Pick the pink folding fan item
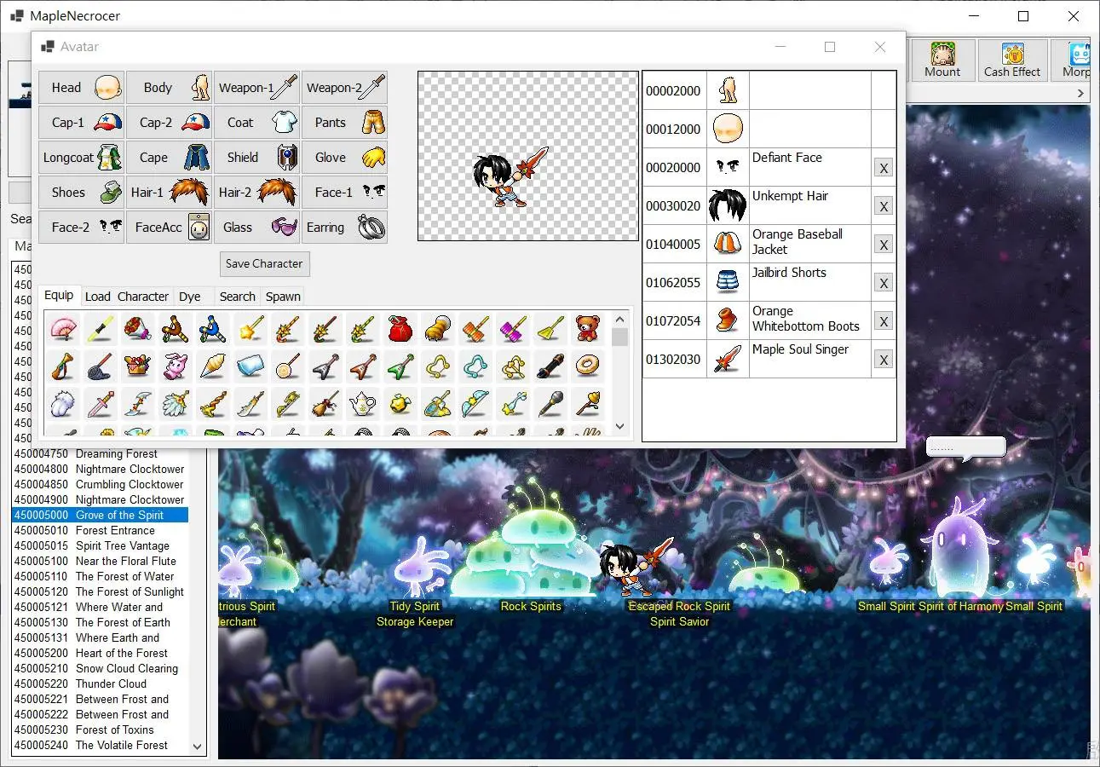 pos(62,328)
